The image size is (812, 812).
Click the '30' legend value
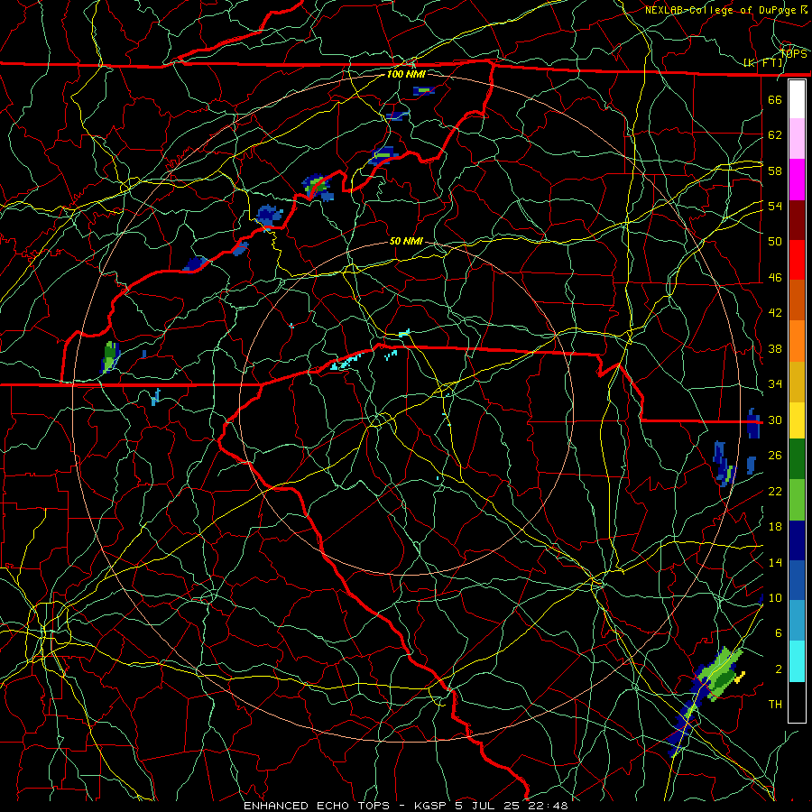[x=775, y=420]
